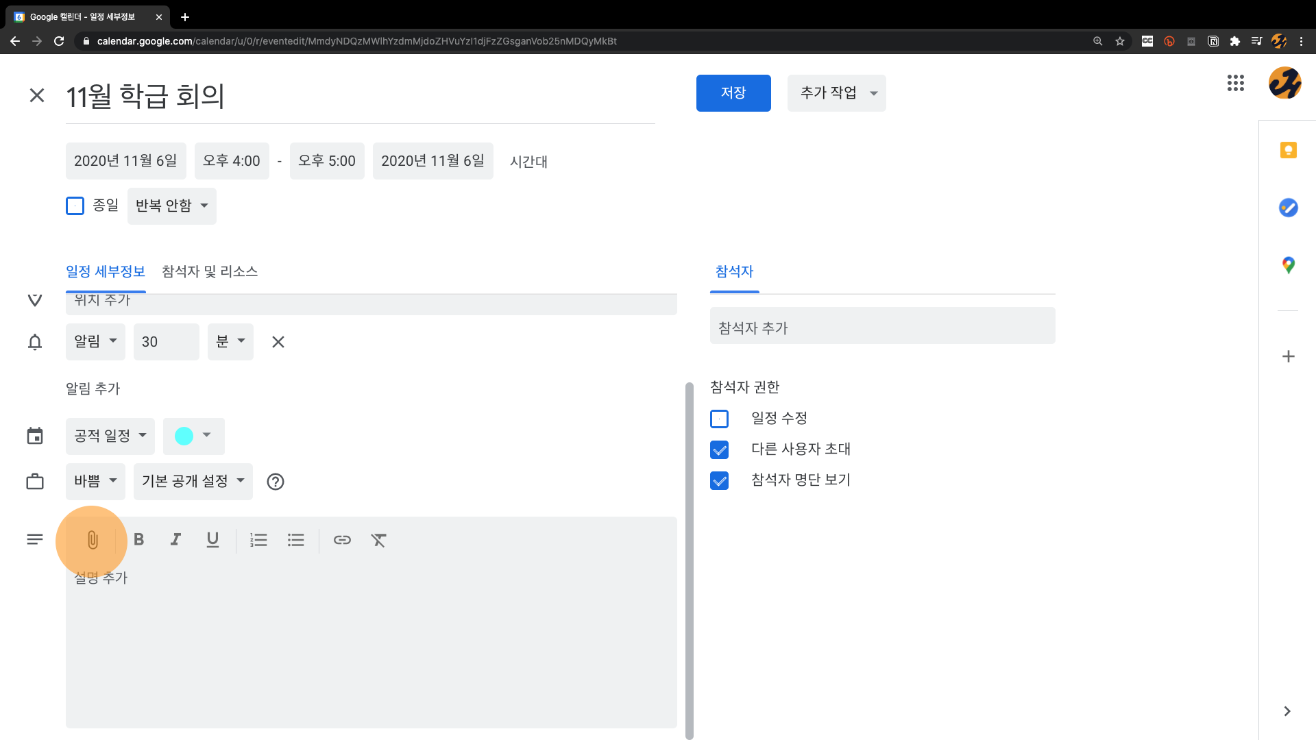Click the 참석자 추가 input field

pyautogui.click(x=881, y=328)
